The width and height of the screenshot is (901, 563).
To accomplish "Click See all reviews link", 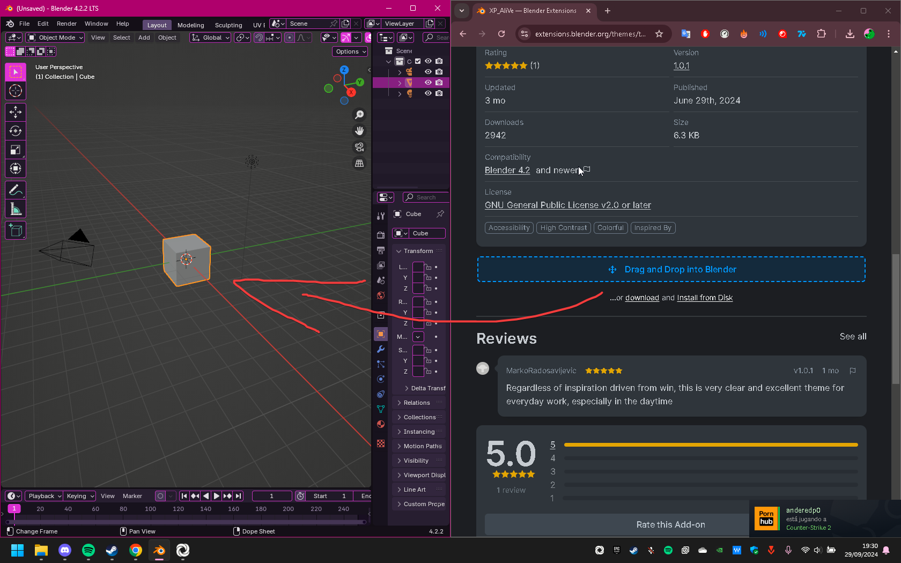I will coord(853,336).
